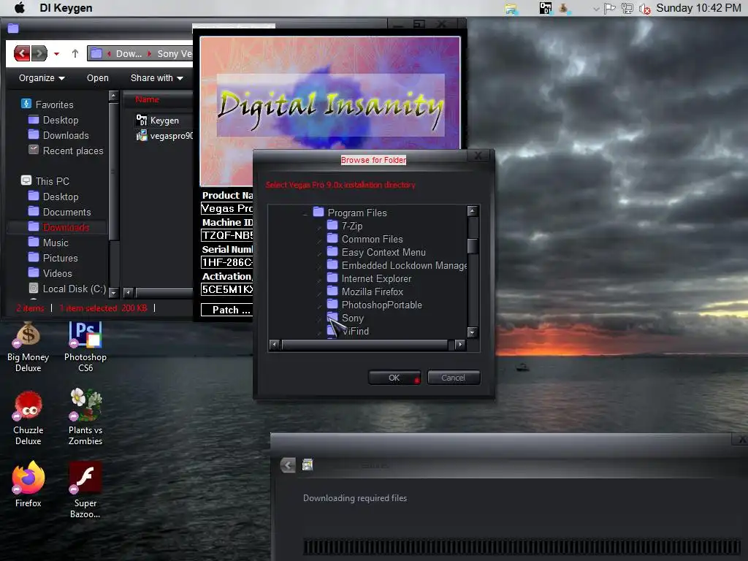Click the up arrow of the navigation pane scrollbar
Image resolution: width=748 pixels, height=561 pixels.
point(113,96)
